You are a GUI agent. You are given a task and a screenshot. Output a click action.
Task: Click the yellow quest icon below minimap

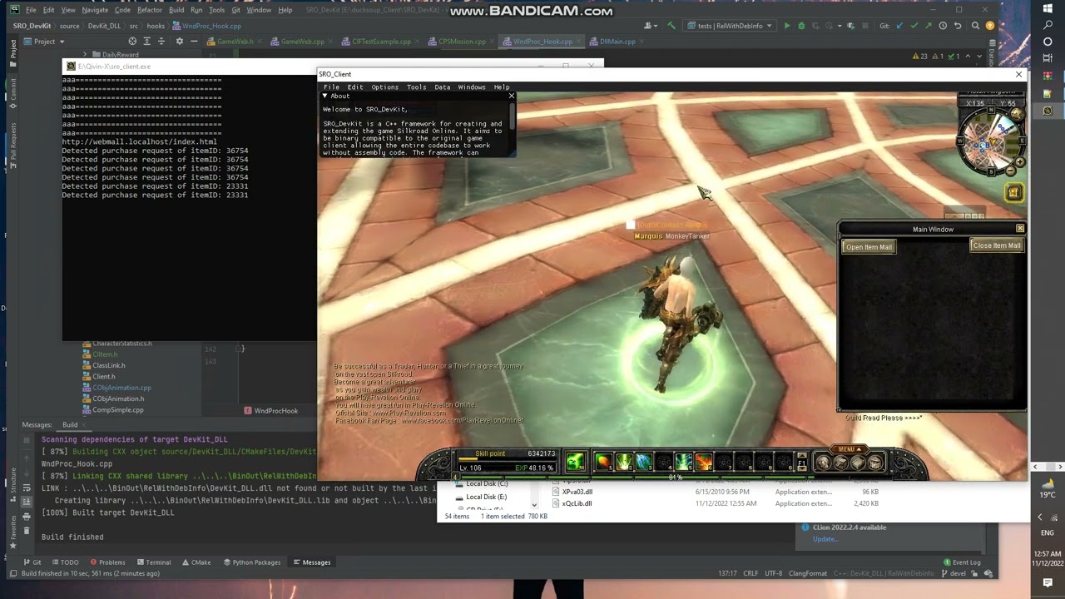(x=1013, y=193)
